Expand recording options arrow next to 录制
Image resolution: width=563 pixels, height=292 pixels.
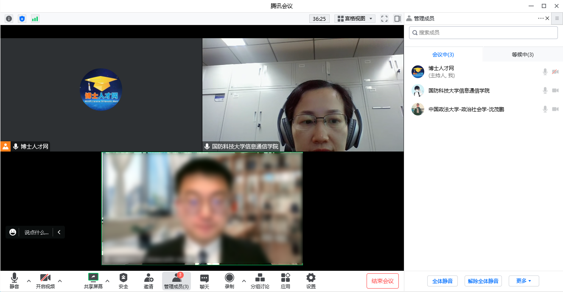[x=244, y=281]
